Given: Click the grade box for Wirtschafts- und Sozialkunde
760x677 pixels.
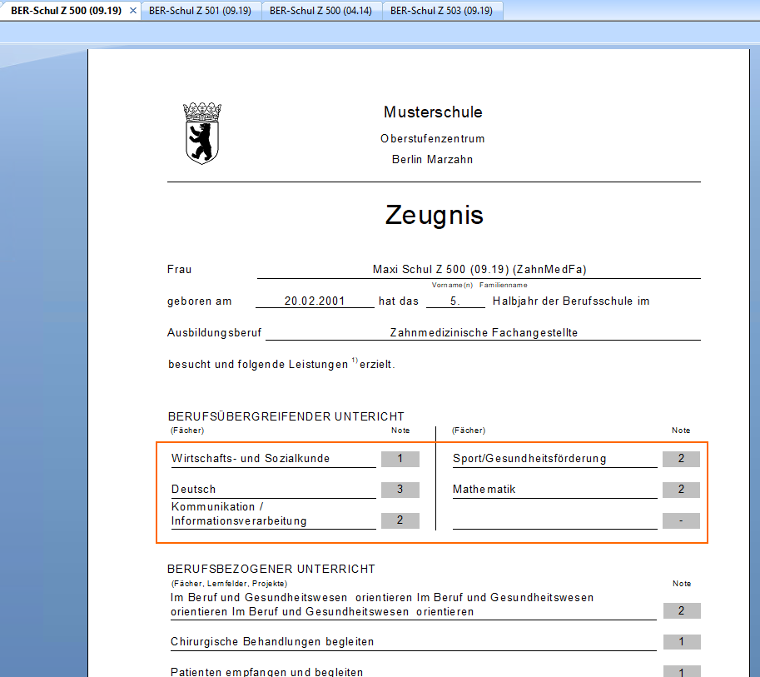Looking at the screenshot, I should [400, 459].
